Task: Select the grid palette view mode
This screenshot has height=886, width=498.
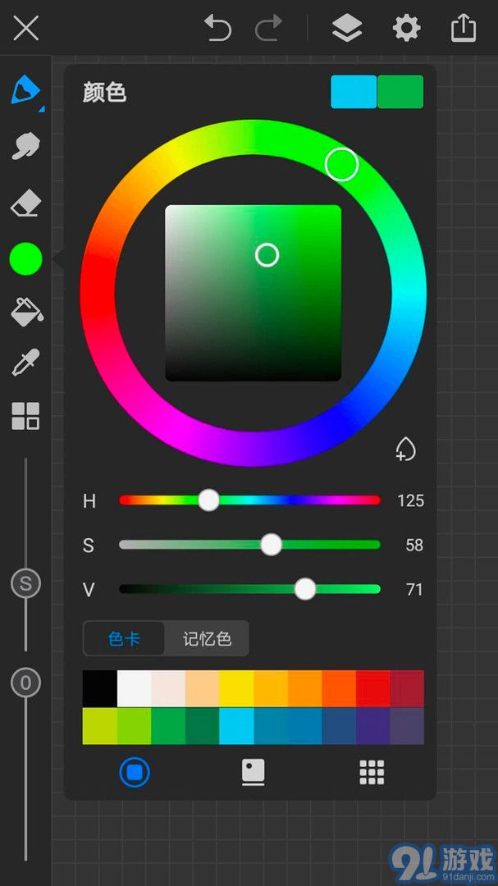Action: [372, 772]
